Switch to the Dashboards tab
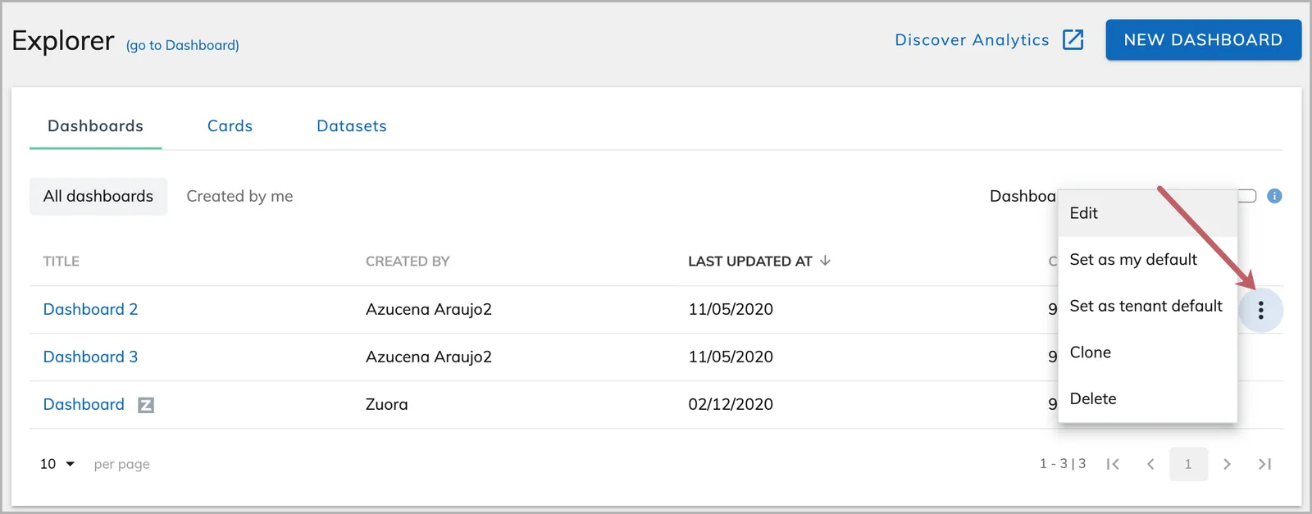The height and width of the screenshot is (514, 1312). click(95, 126)
